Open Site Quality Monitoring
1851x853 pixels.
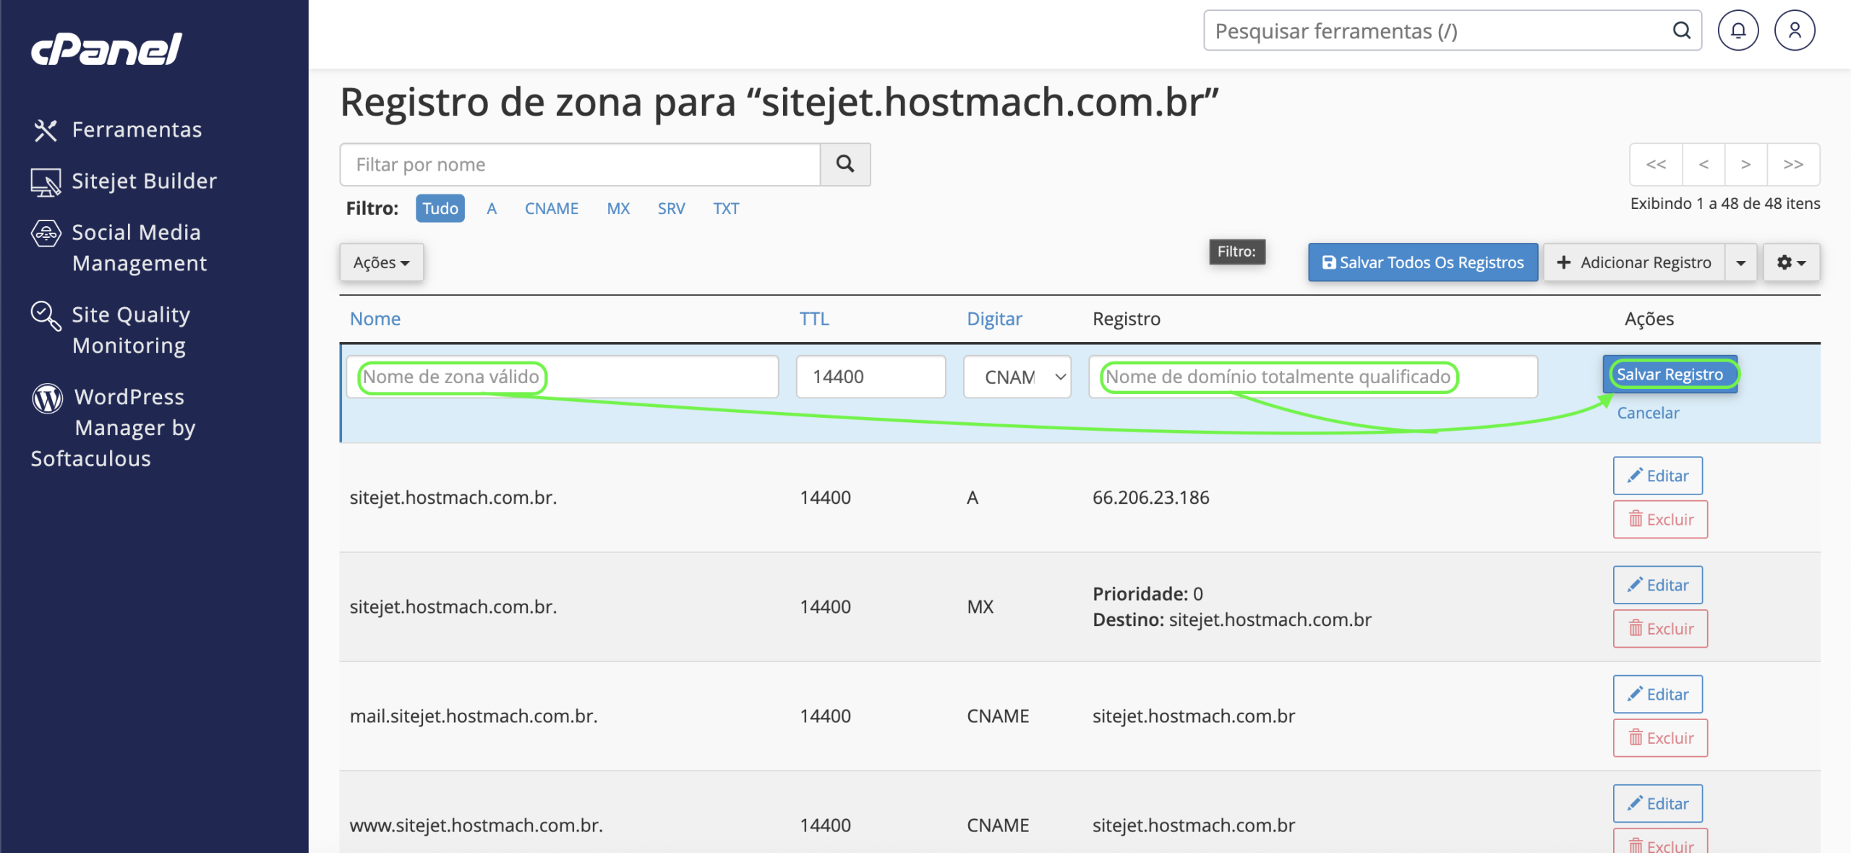(x=111, y=330)
